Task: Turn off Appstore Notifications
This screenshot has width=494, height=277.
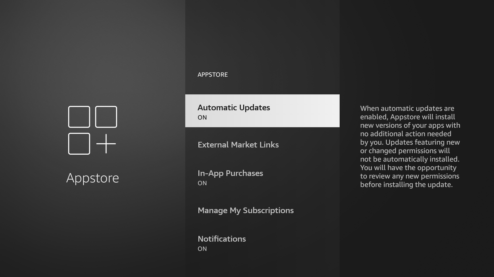Action: 262,243
